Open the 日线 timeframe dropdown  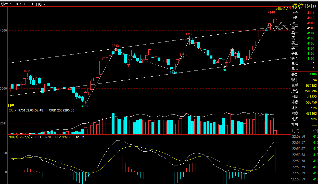click(x=41, y=4)
